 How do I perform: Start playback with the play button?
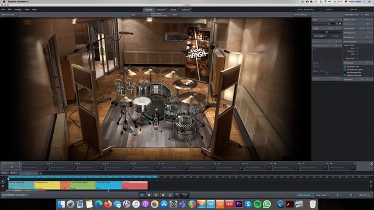pos(156,195)
